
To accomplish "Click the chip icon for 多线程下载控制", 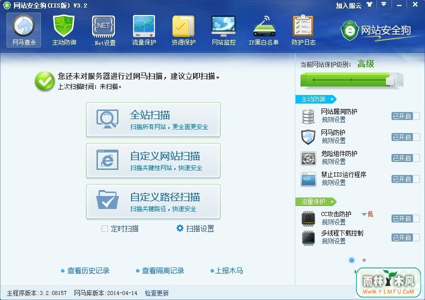I will coord(308,238).
